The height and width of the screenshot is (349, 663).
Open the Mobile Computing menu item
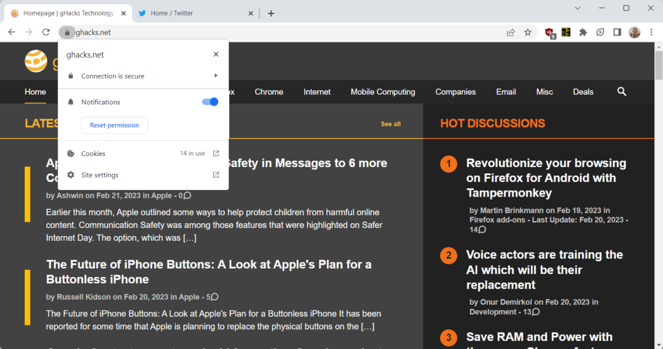383,92
